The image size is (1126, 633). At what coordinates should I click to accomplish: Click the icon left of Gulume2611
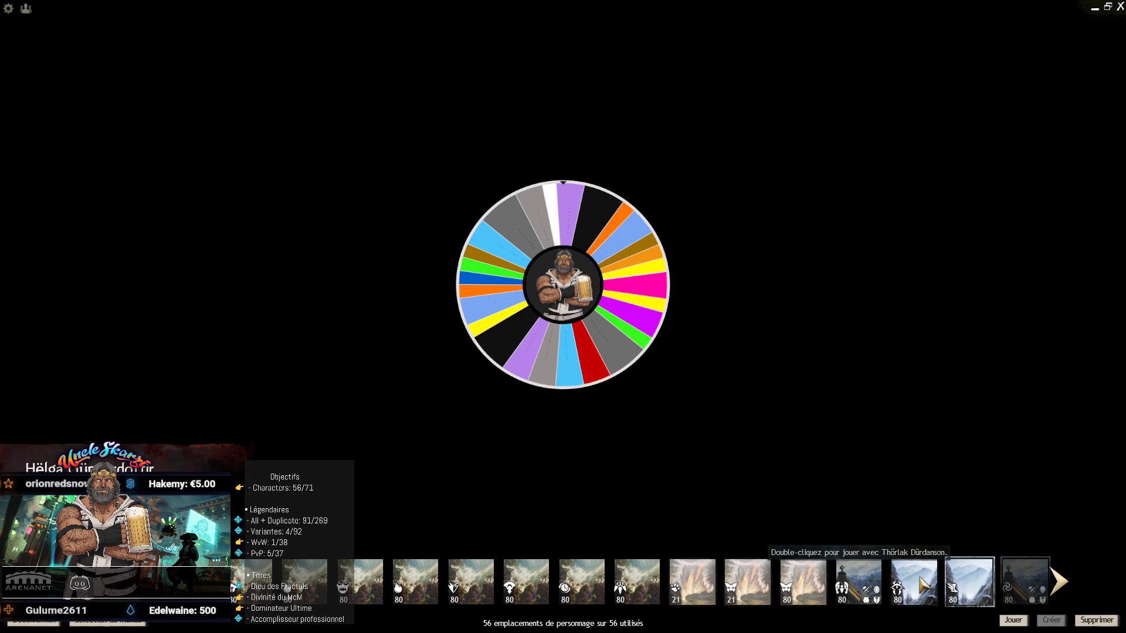[x=8, y=610]
